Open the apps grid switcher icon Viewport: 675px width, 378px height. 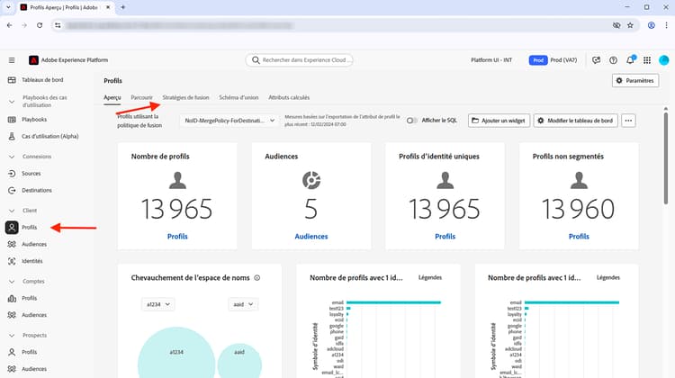point(647,60)
